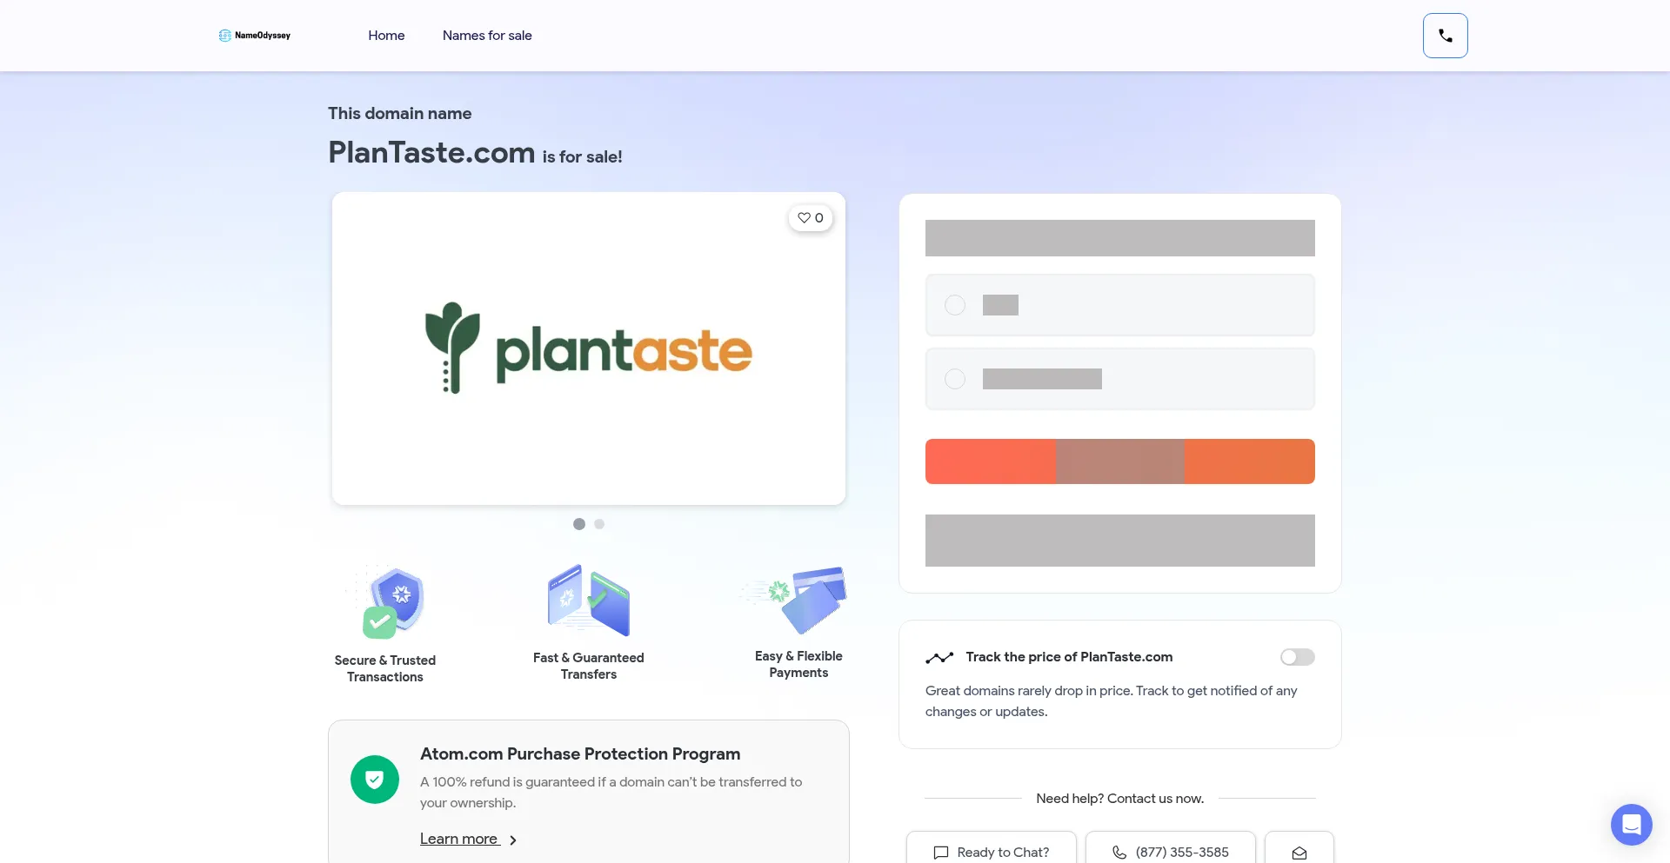
Task: Click Need help? Contact us now text
Action: [1120, 799]
